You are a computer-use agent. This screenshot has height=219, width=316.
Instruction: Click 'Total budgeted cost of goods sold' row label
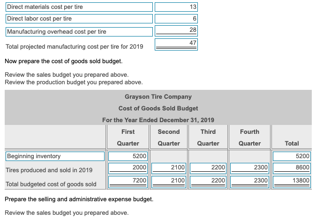(x=51, y=184)
